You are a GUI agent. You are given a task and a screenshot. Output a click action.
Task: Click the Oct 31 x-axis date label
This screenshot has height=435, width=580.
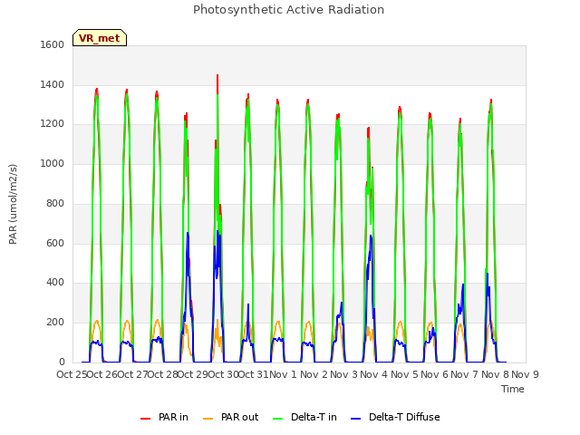coord(254,374)
